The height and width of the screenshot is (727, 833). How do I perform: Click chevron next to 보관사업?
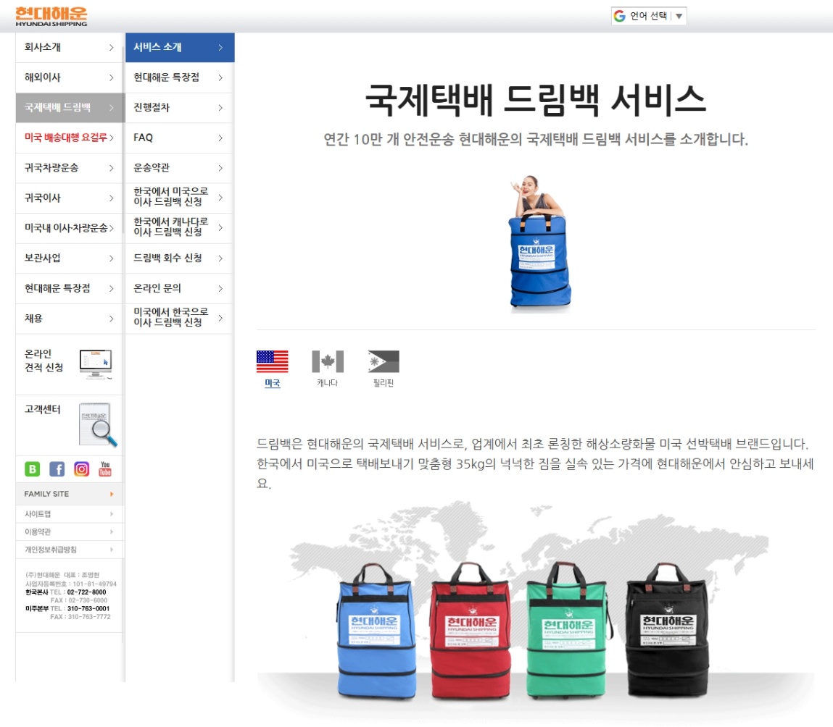coord(111,259)
